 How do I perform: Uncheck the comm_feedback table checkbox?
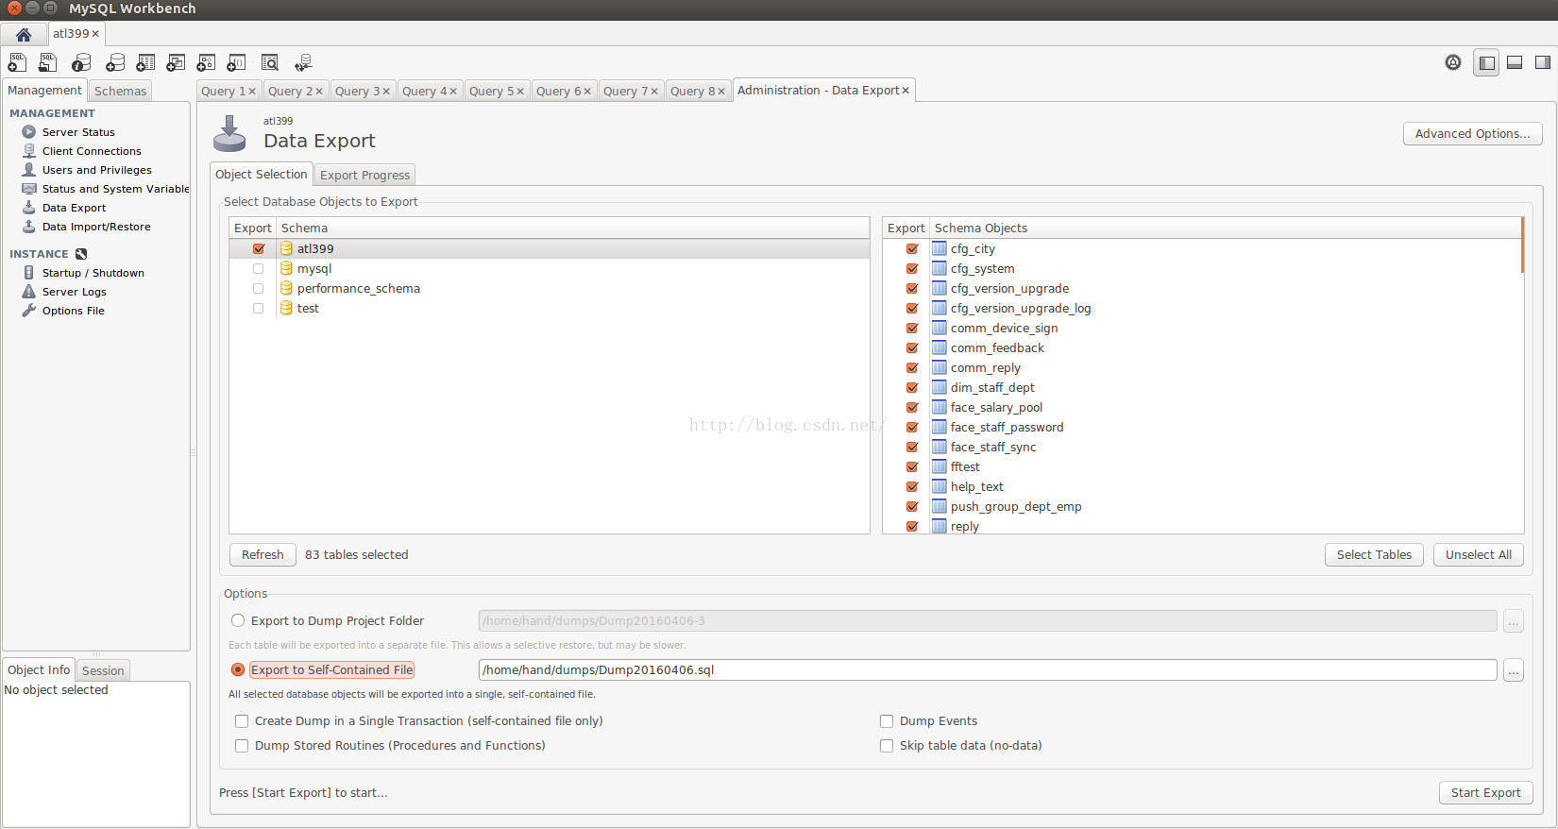912,348
